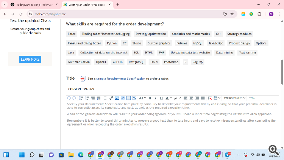This screenshot has height=160, width=284.
Task: Toggle underline formatting
Action: tap(161, 98)
